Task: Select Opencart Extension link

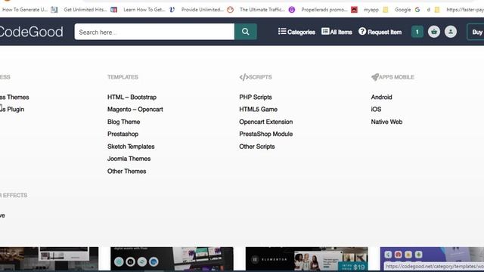Action: tap(265, 122)
